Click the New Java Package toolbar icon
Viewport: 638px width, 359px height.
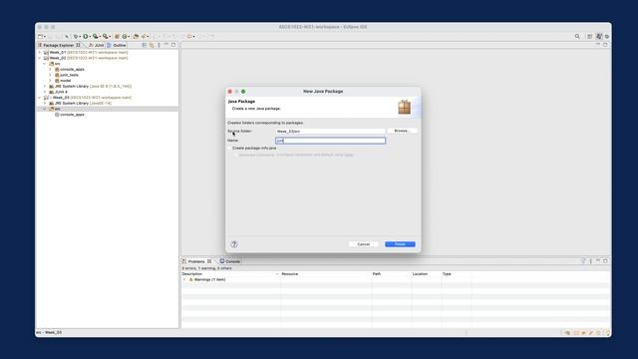[117, 36]
